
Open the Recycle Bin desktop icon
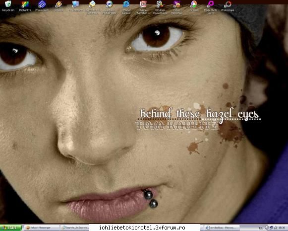[8, 6]
